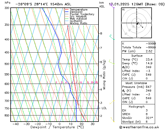Click the mixing ratio 10 label at 600 hPa
167x129 pixels.
81,82
